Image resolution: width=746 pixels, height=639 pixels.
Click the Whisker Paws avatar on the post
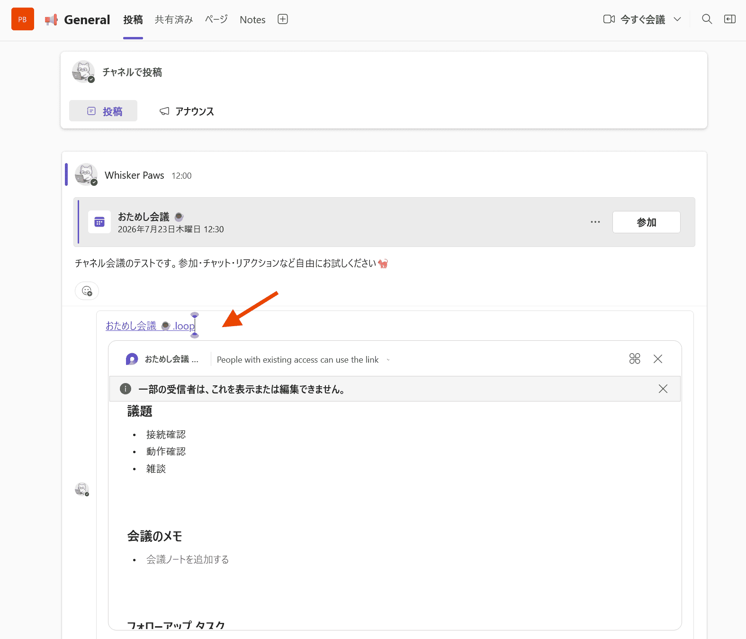86,175
